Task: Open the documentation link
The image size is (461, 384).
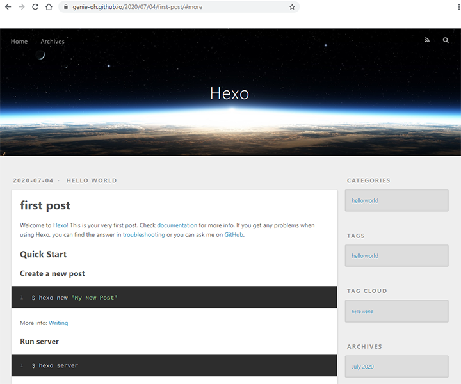Action: [177, 225]
